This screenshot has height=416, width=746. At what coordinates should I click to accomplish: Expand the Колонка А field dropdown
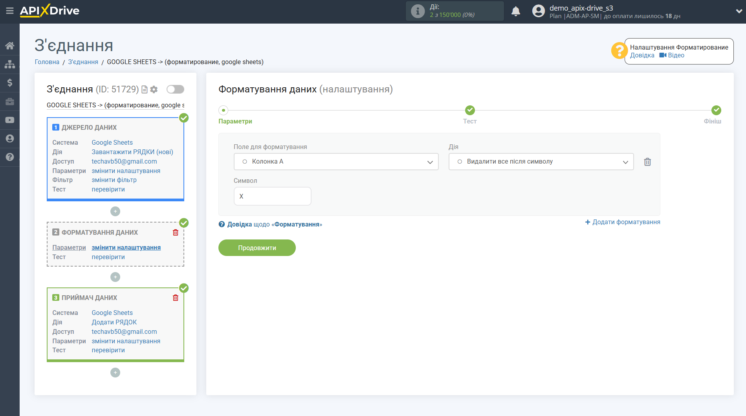tap(336, 162)
